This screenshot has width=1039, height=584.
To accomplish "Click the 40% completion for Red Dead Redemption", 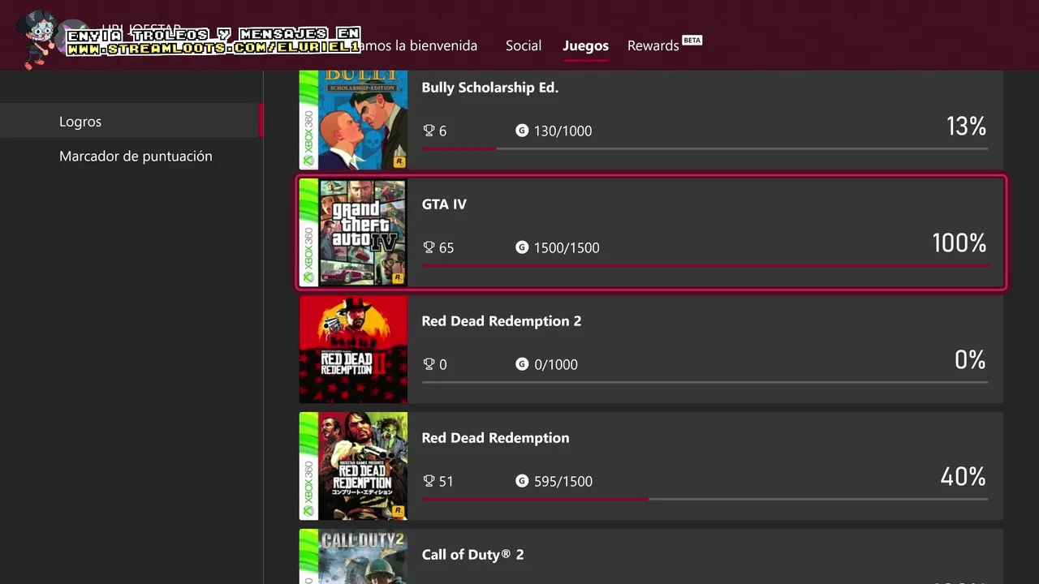I will coord(964,476).
